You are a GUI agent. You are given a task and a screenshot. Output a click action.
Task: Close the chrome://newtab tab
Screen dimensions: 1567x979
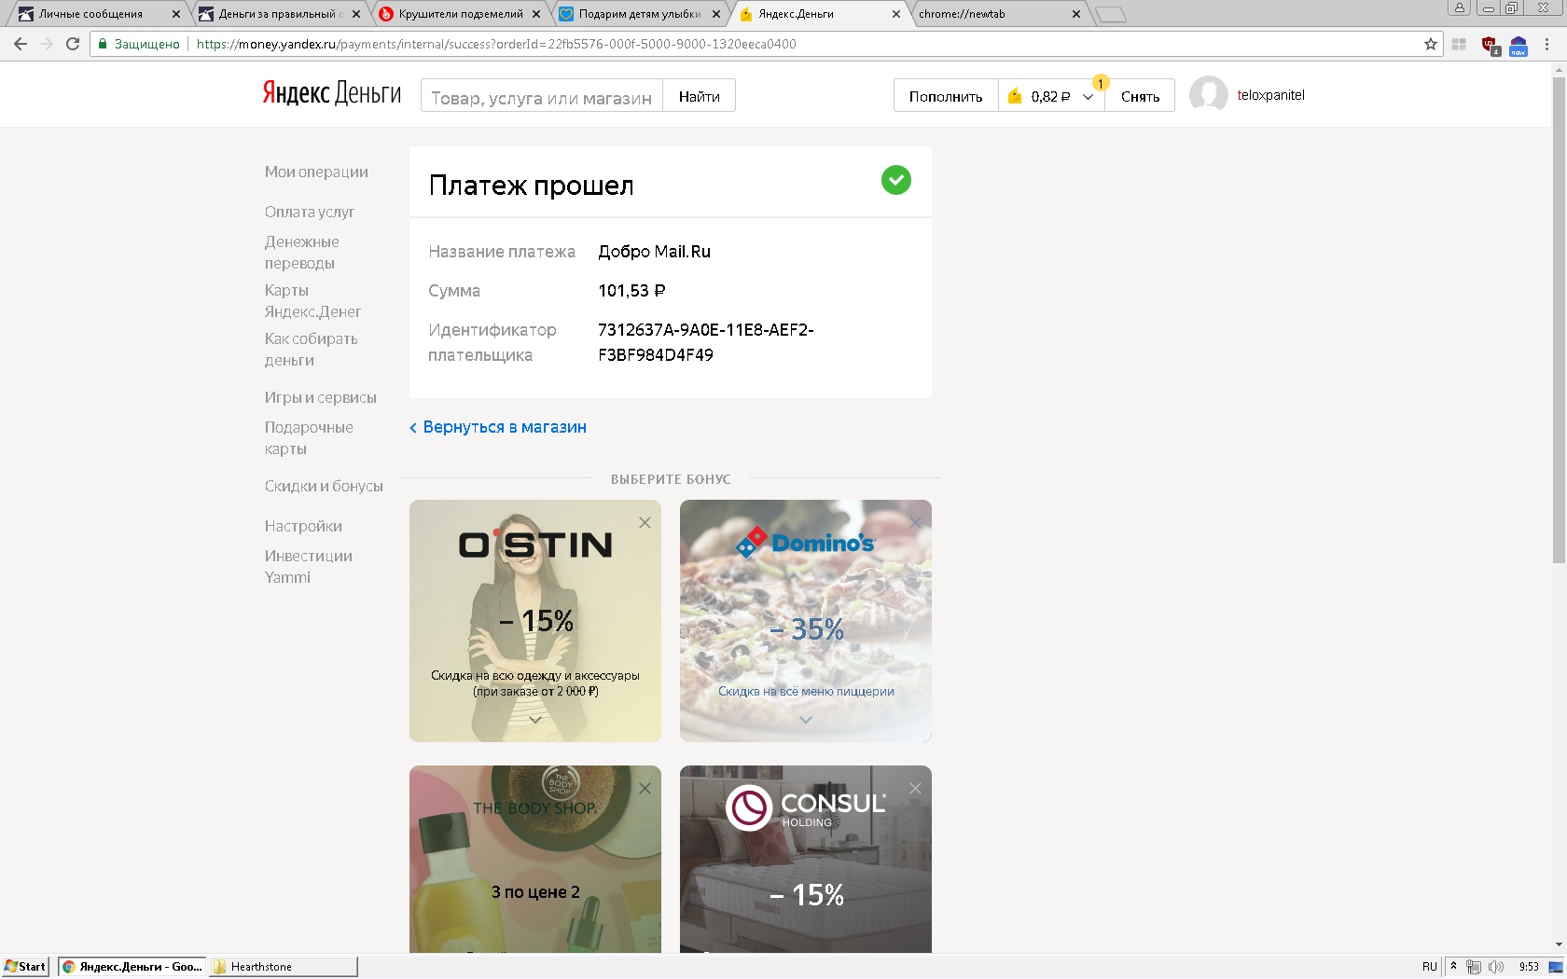(x=1076, y=14)
